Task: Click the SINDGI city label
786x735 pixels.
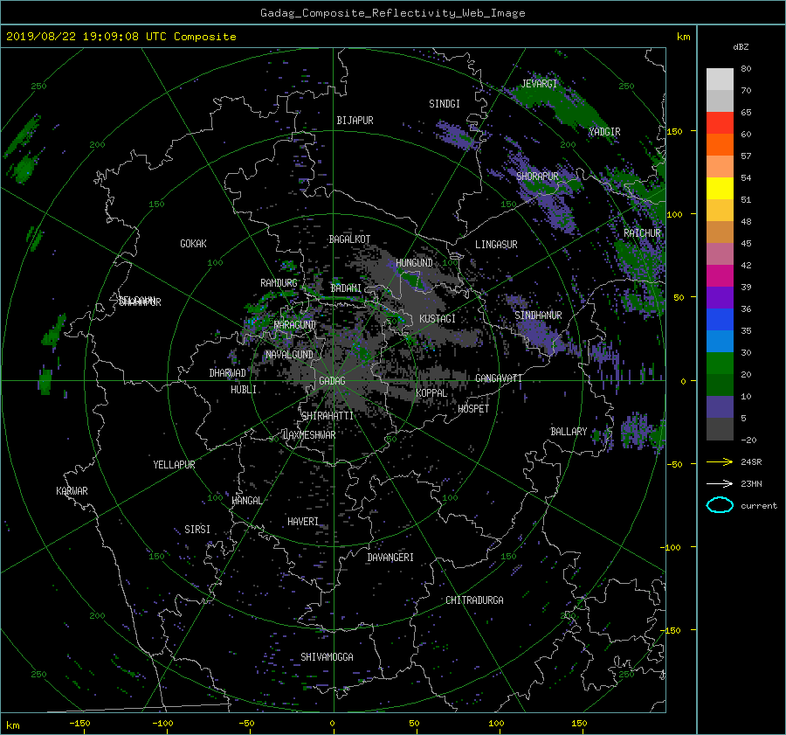Action: 445,104
